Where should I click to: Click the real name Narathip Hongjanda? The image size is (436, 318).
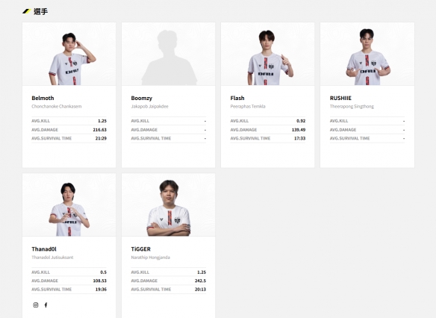150,258
